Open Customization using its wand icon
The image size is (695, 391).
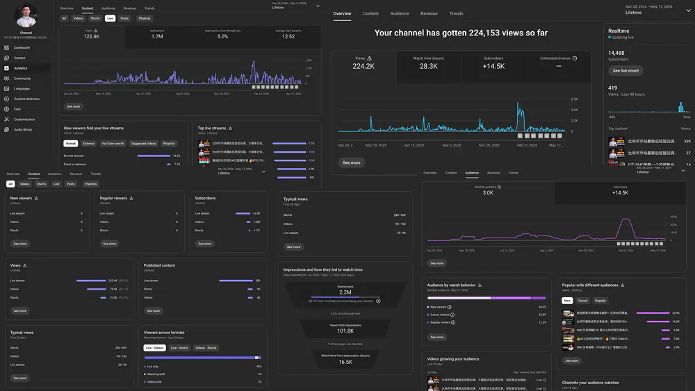click(7, 119)
